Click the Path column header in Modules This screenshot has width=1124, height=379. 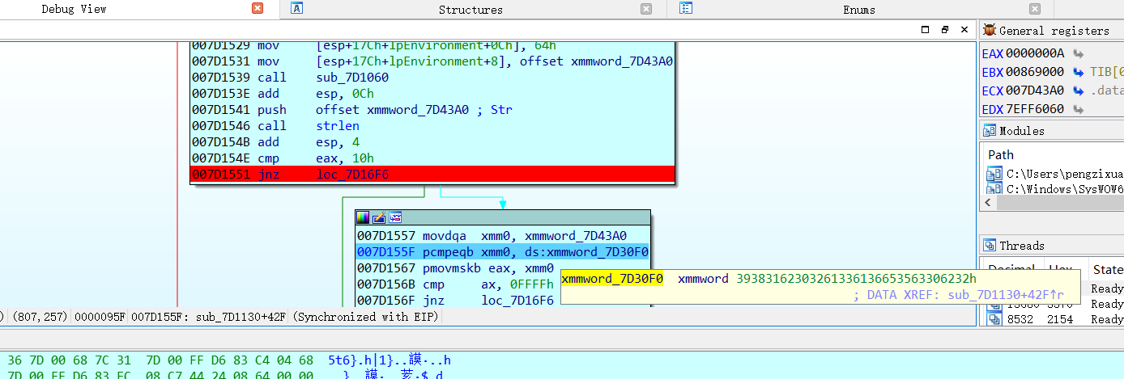coord(1001,154)
